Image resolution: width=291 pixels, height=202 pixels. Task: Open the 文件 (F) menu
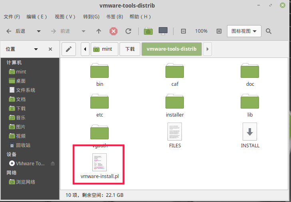point(12,17)
